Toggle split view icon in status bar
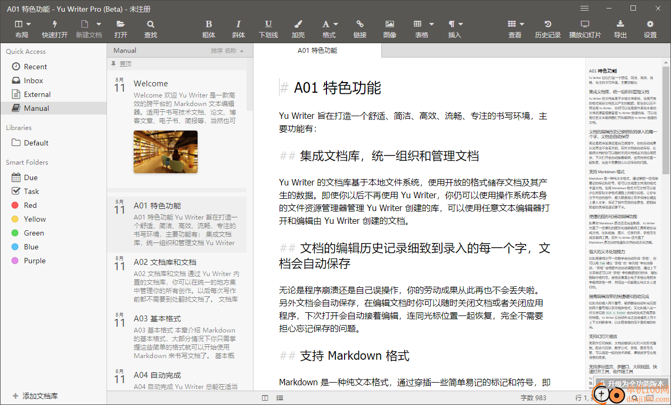The image size is (671, 405). (265, 398)
